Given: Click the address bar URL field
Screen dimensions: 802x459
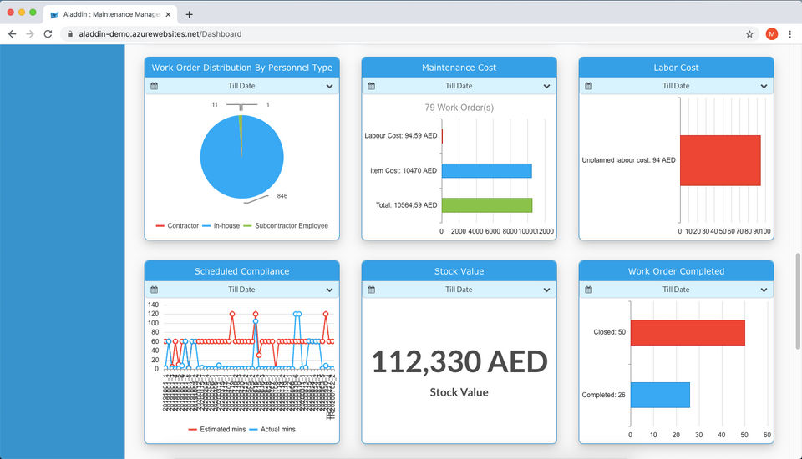Looking at the screenshot, I should click(404, 33).
